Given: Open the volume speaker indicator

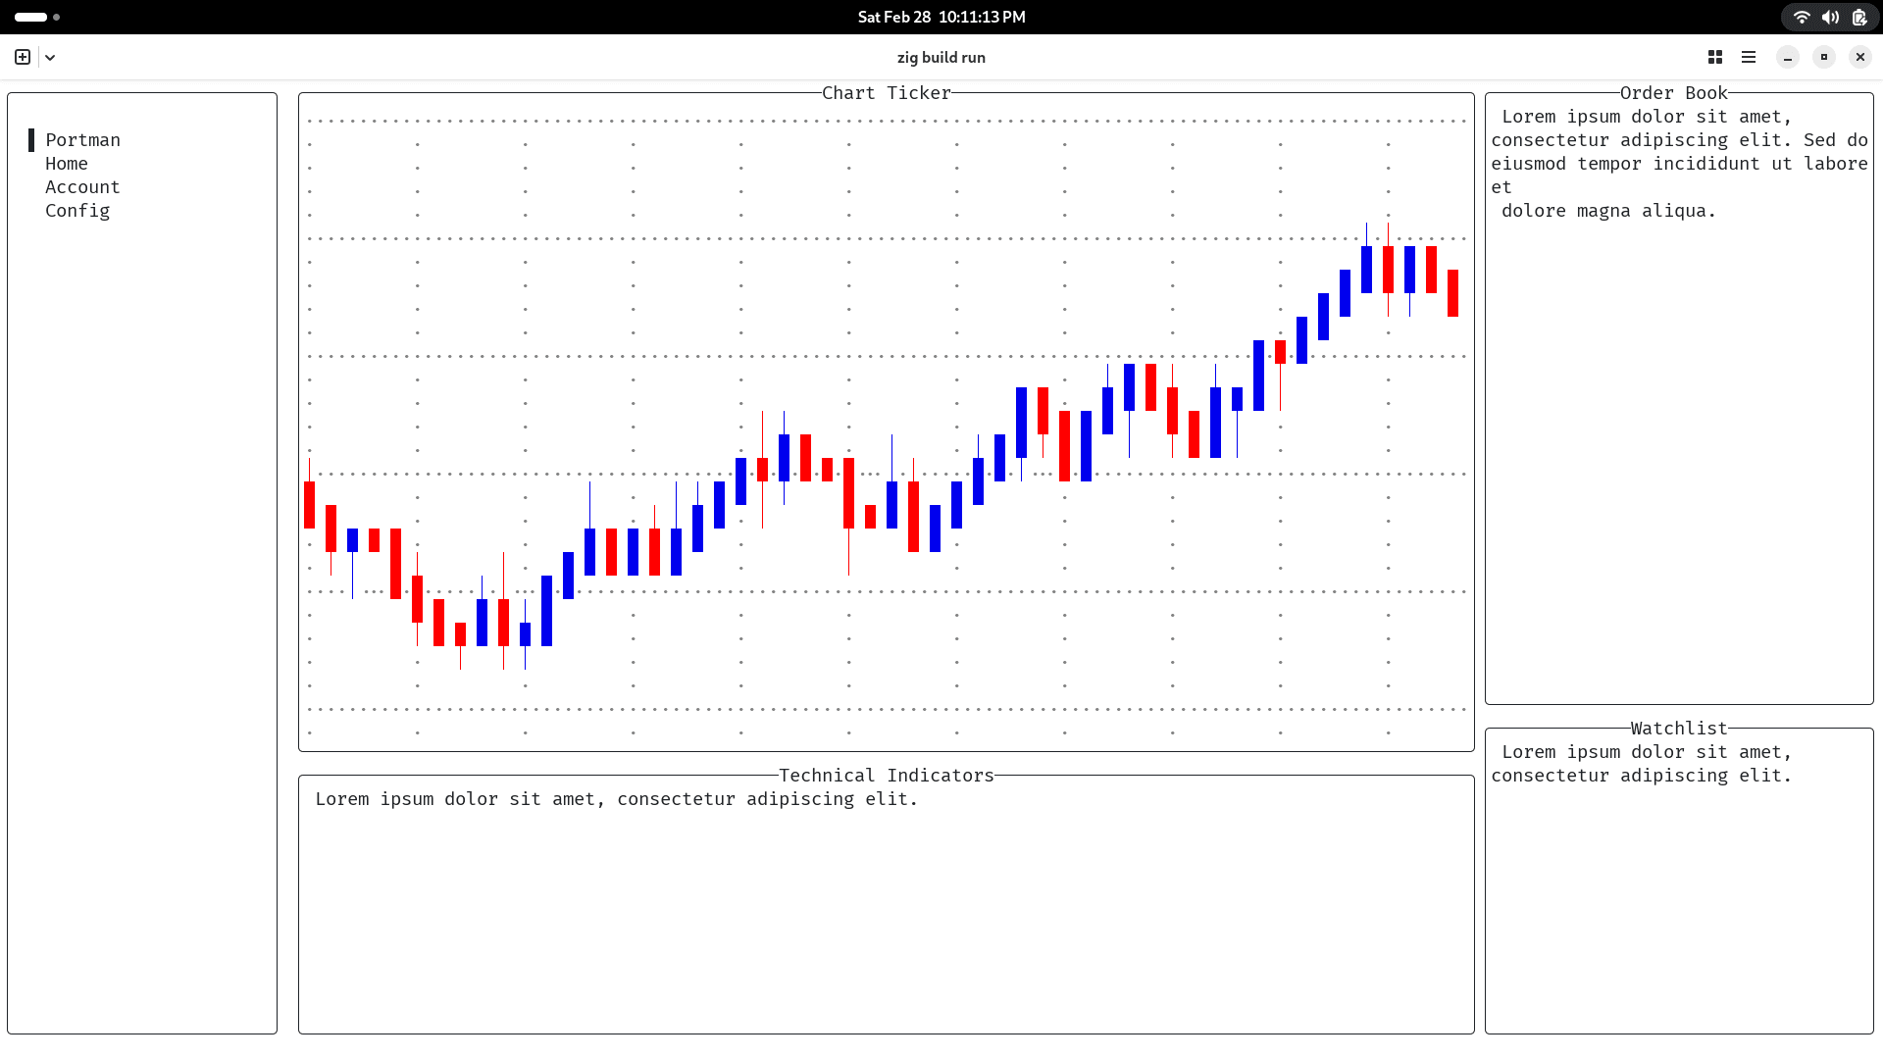Looking at the screenshot, I should pyautogui.click(x=1830, y=17).
